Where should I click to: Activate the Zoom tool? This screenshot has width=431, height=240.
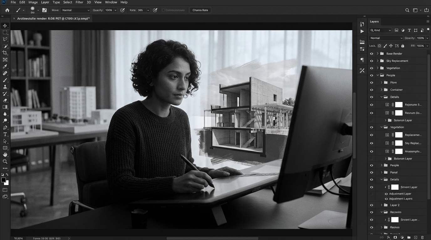tap(5, 162)
